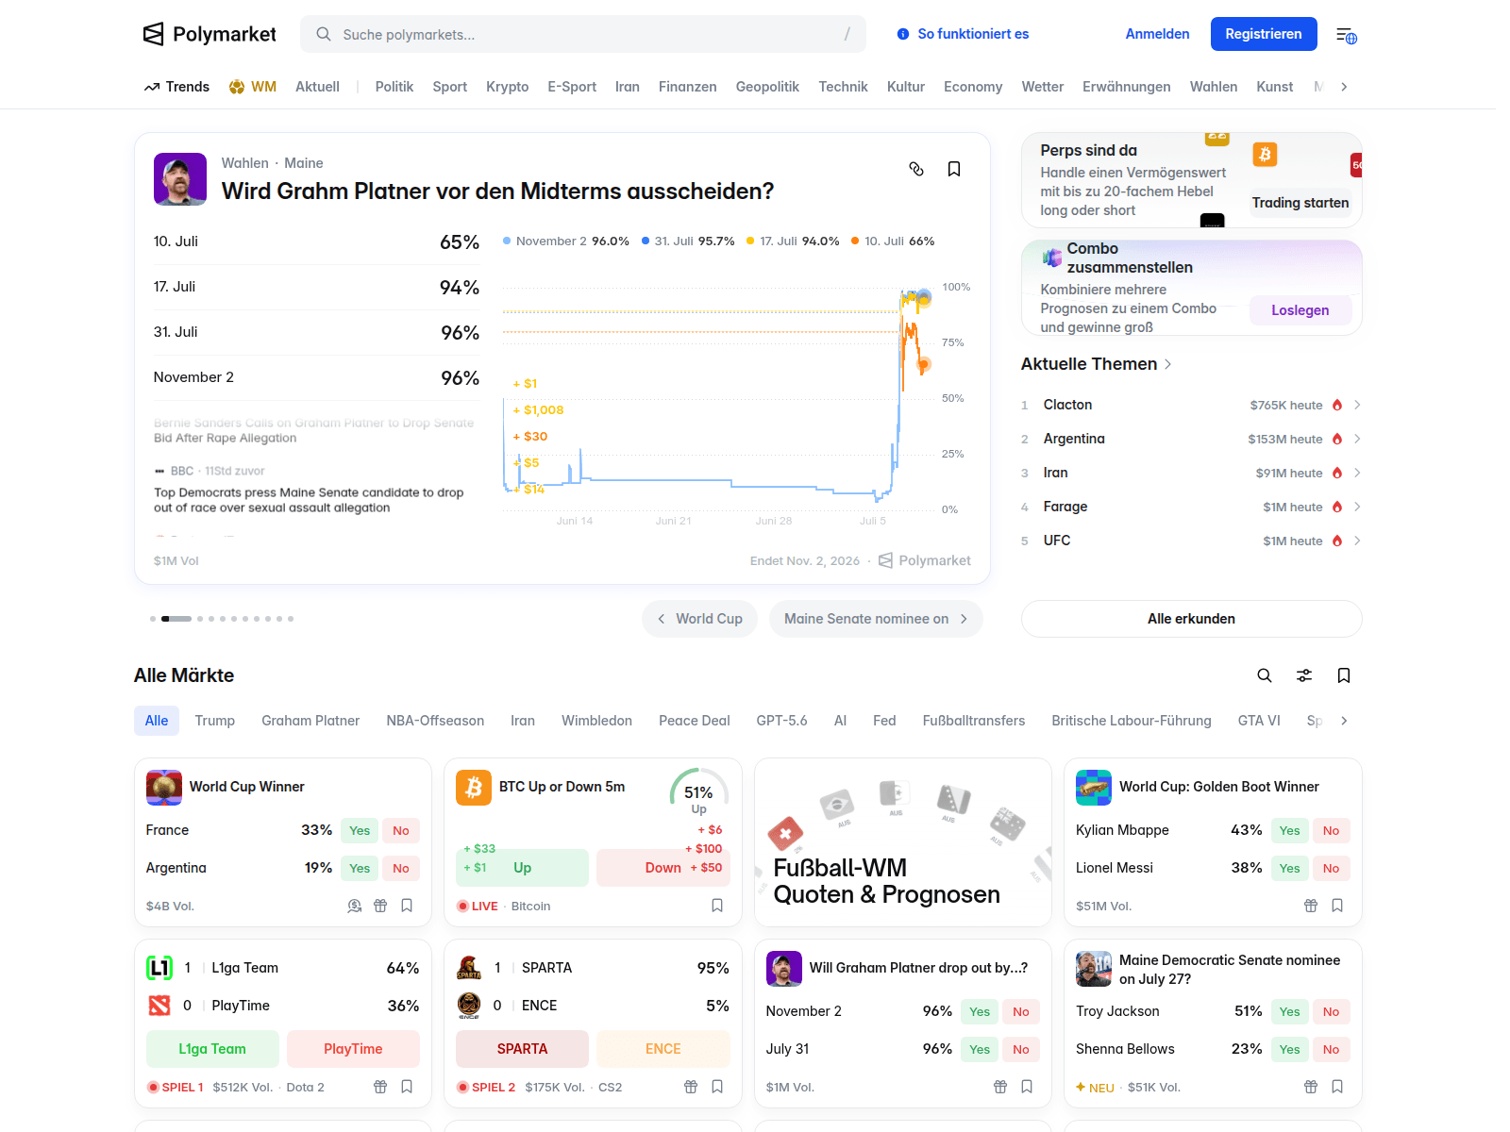Open gift icon on World Cup Winner card
This screenshot has width=1510, height=1132.
(x=380, y=906)
